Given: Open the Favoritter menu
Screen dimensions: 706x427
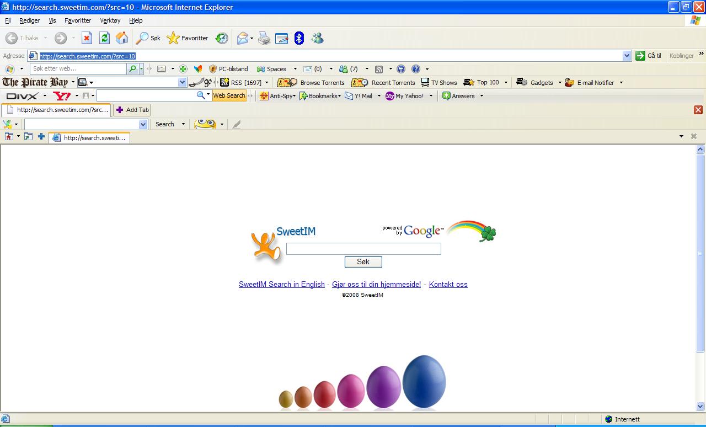Looking at the screenshot, I should pyautogui.click(x=78, y=20).
